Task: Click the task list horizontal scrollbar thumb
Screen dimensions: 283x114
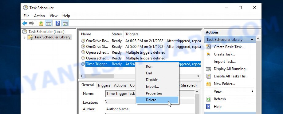Action: click(x=99, y=76)
